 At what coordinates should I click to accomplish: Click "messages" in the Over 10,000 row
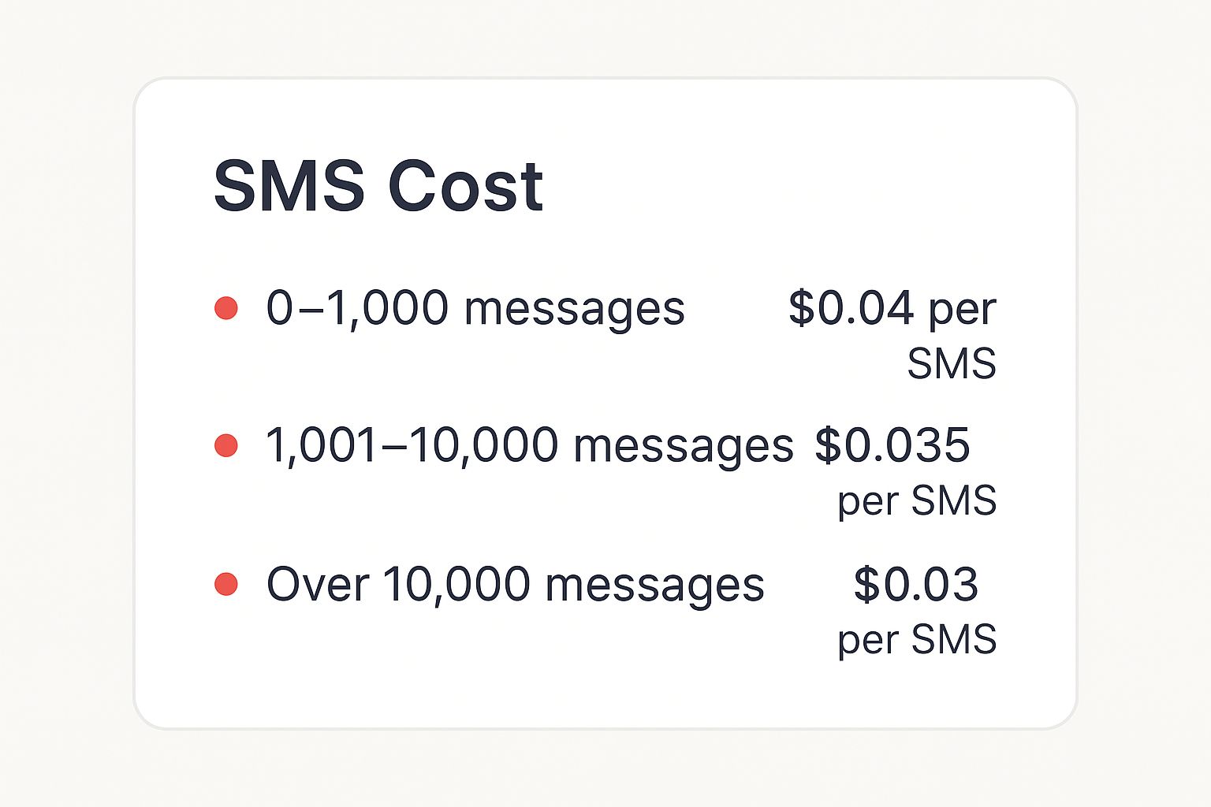(654, 586)
